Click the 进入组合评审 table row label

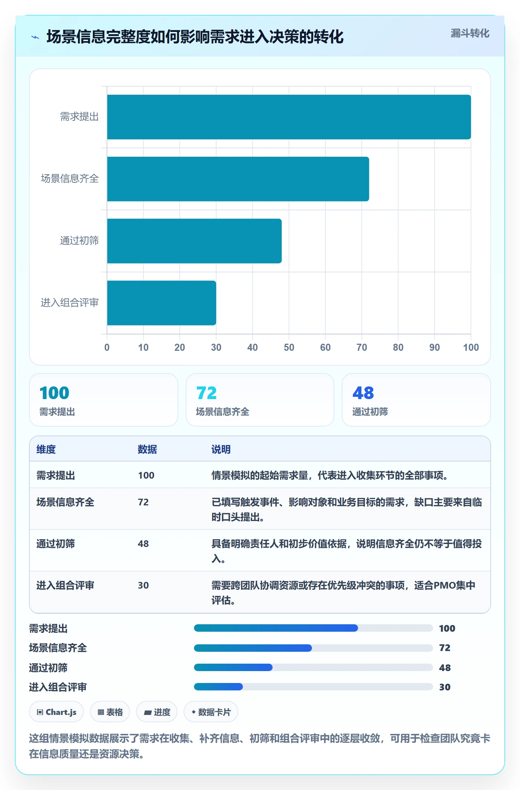coord(65,585)
